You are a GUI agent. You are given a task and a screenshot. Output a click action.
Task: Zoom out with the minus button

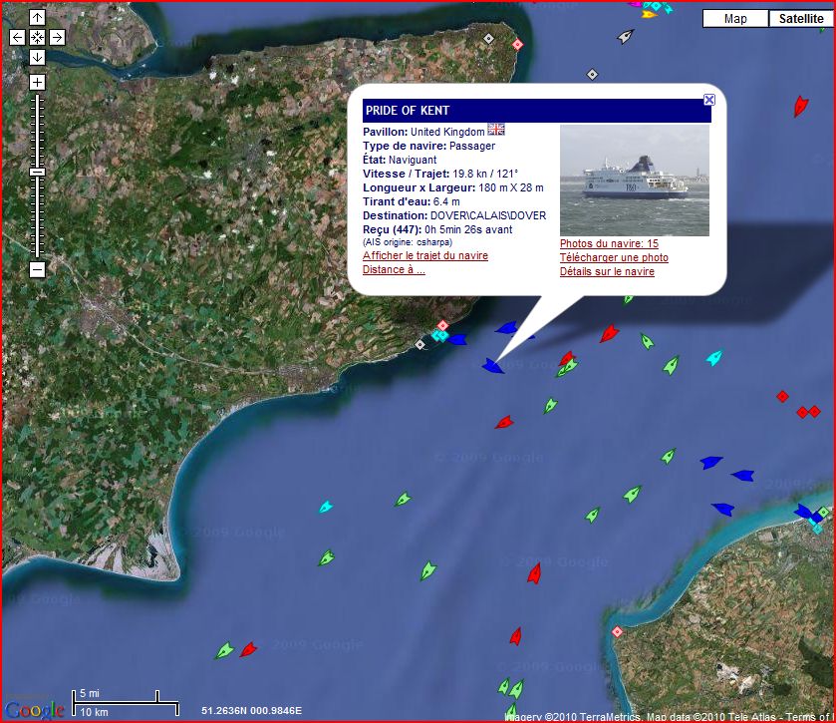(x=37, y=269)
